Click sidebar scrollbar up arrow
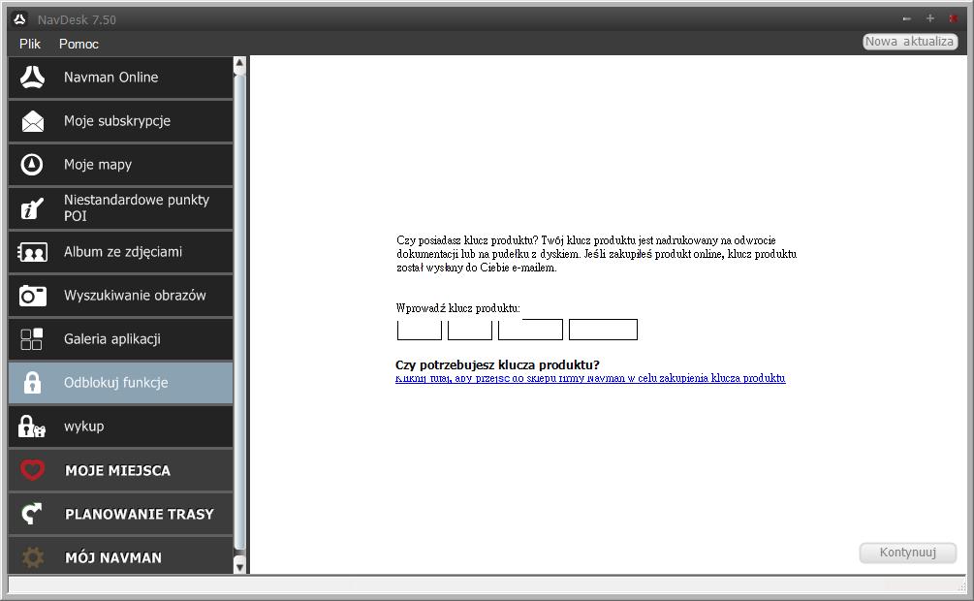974x601 pixels. 239,63
